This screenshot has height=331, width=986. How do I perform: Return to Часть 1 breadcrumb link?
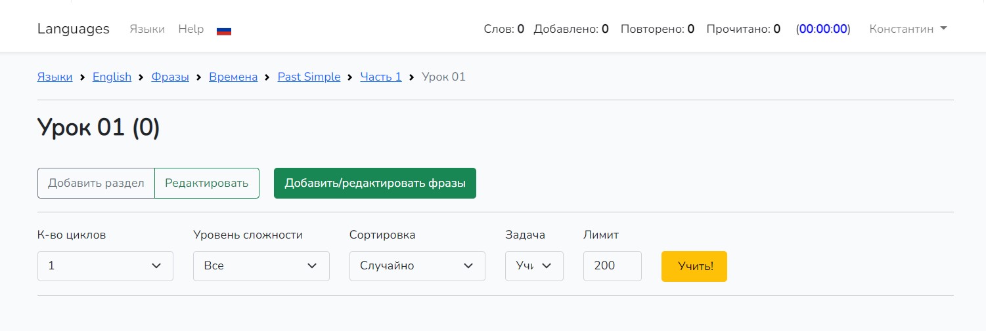[x=381, y=77]
